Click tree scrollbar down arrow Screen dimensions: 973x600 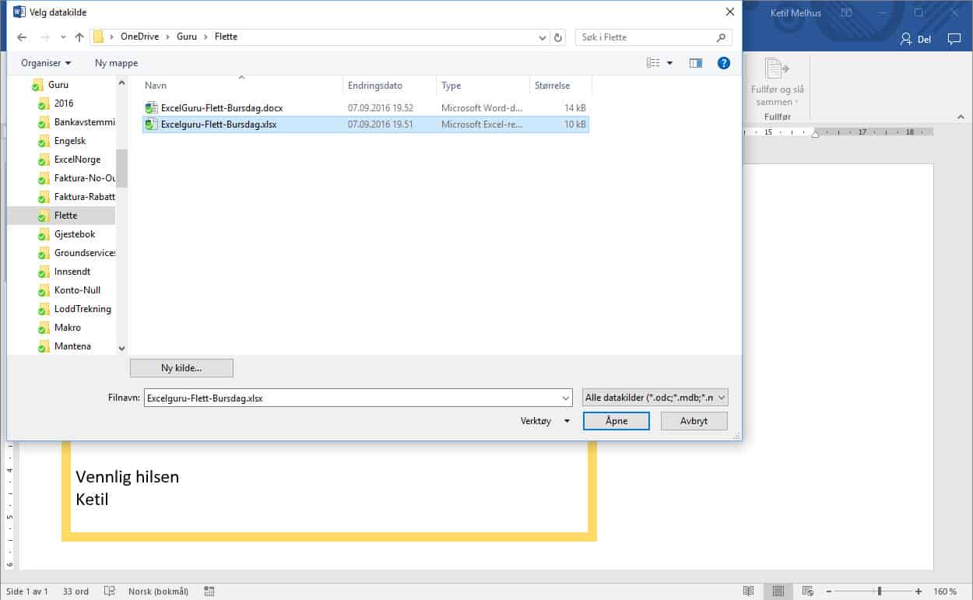point(121,349)
